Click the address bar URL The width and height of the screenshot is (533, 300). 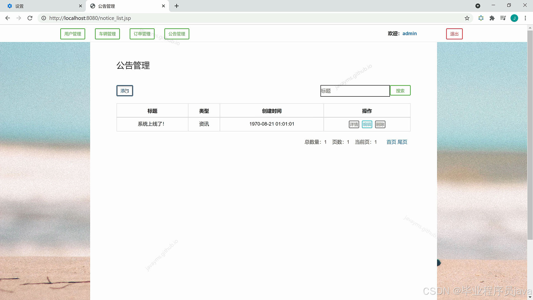pyautogui.click(x=90, y=18)
